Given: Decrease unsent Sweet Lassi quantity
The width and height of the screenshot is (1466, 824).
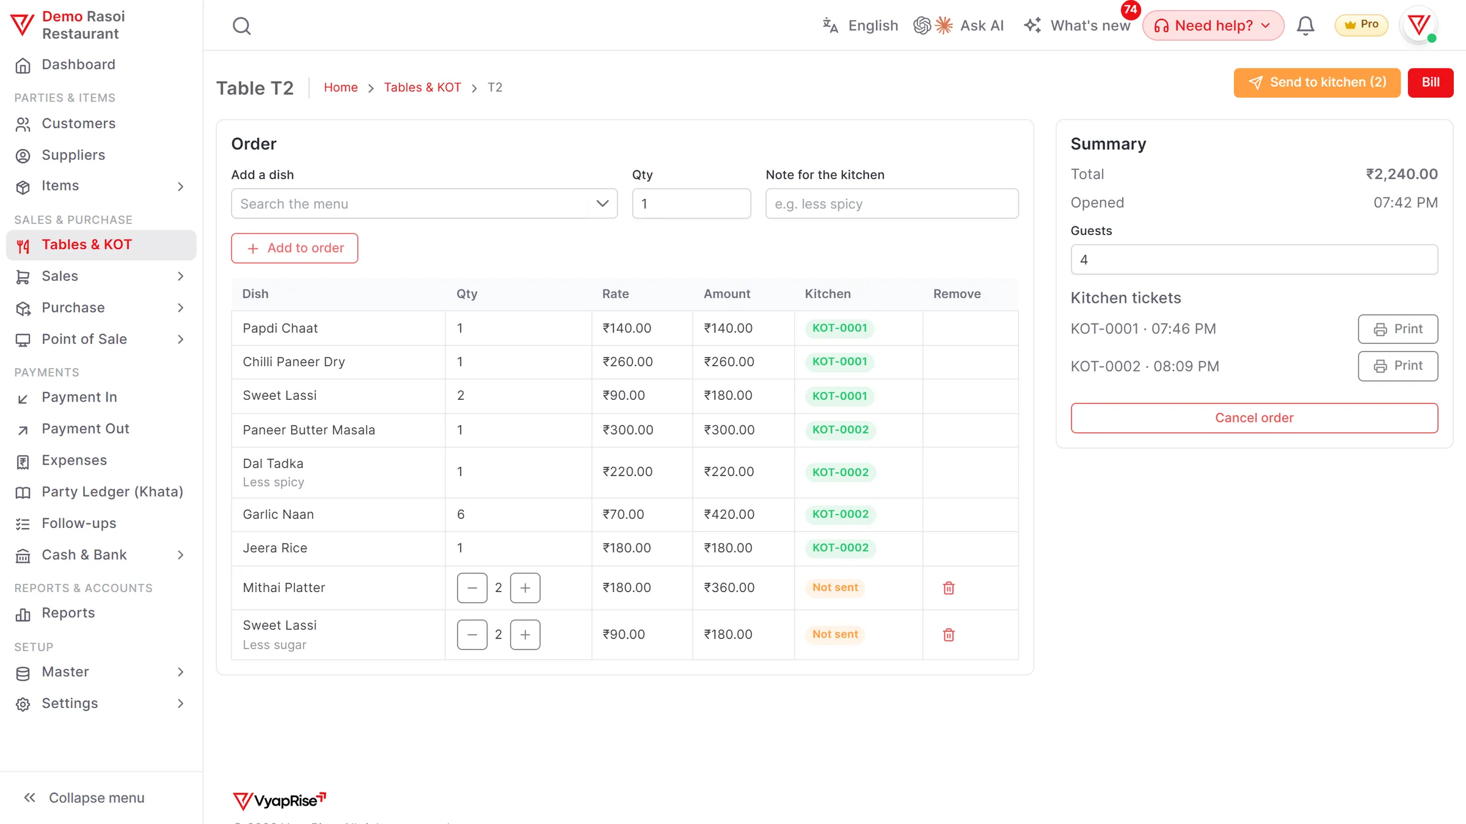Looking at the screenshot, I should [472, 635].
